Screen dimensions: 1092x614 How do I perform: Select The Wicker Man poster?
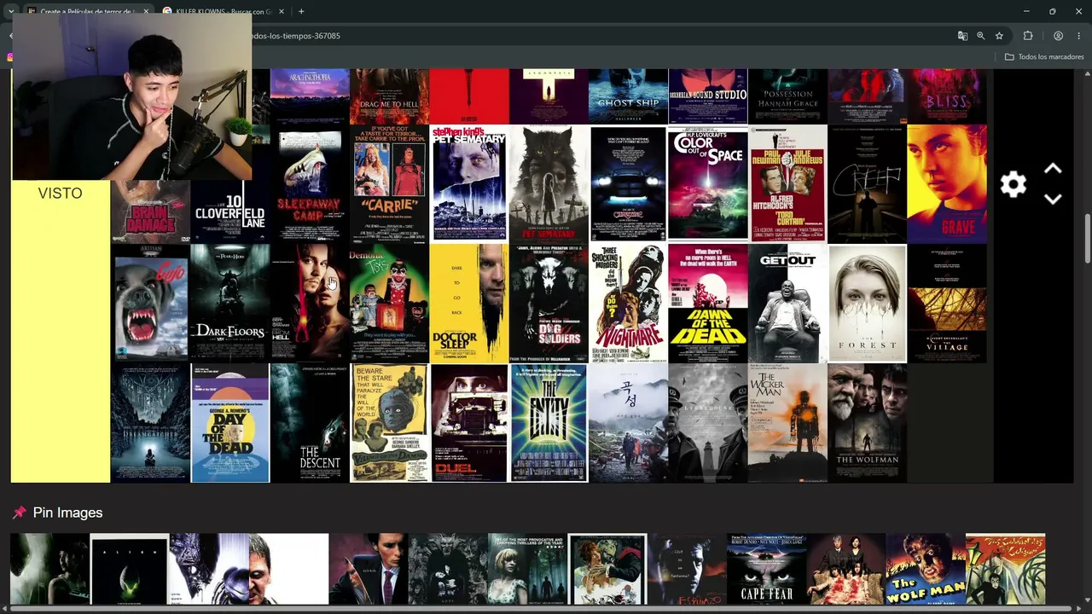click(x=787, y=423)
